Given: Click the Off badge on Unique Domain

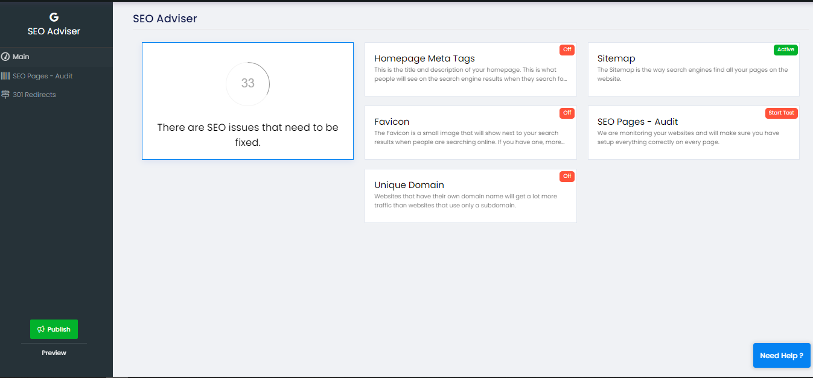Looking at the screenshot, I should point(567,176).
